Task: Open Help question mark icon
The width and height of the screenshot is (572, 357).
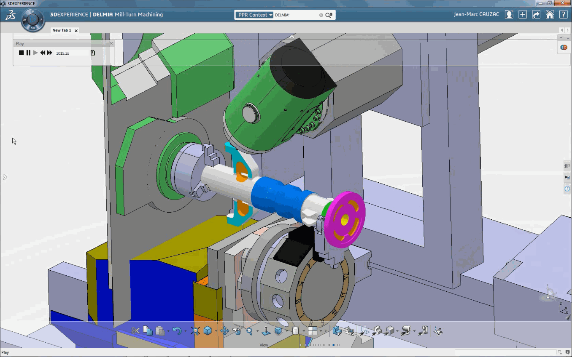Action: pos(563,15)
